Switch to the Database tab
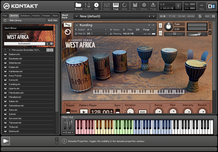This screenshot has height=152, width=218. 25,16
